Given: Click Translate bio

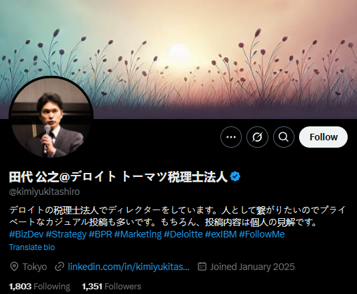Looking at the screenshot, I should (32, 247).
